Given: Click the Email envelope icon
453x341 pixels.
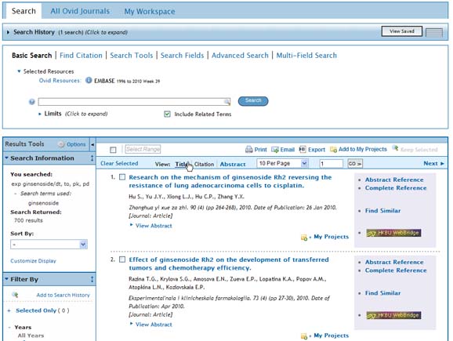Looking at the screenshot, I should click(x=275, y=150).
